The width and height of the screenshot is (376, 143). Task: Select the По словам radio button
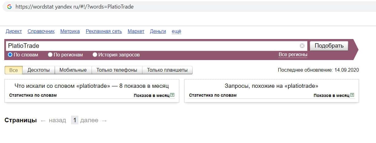point(10,55)
